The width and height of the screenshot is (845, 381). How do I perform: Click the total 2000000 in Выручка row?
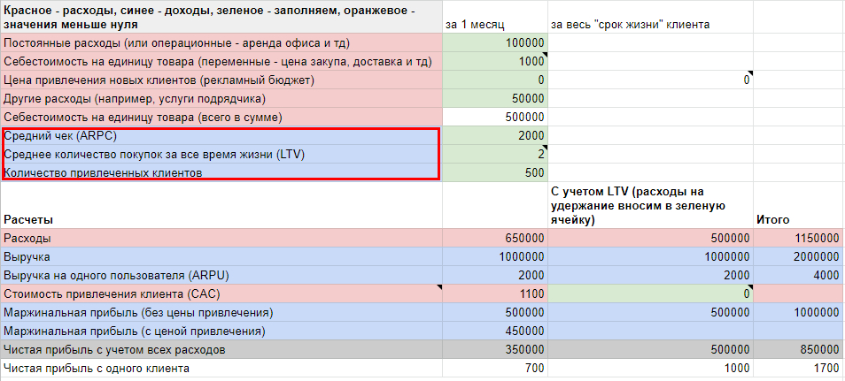click(797, 256)
